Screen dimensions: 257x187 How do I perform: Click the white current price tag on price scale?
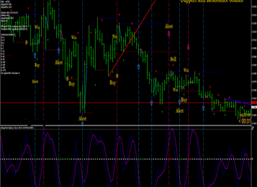pyautogui.click(x=254, y=107)
